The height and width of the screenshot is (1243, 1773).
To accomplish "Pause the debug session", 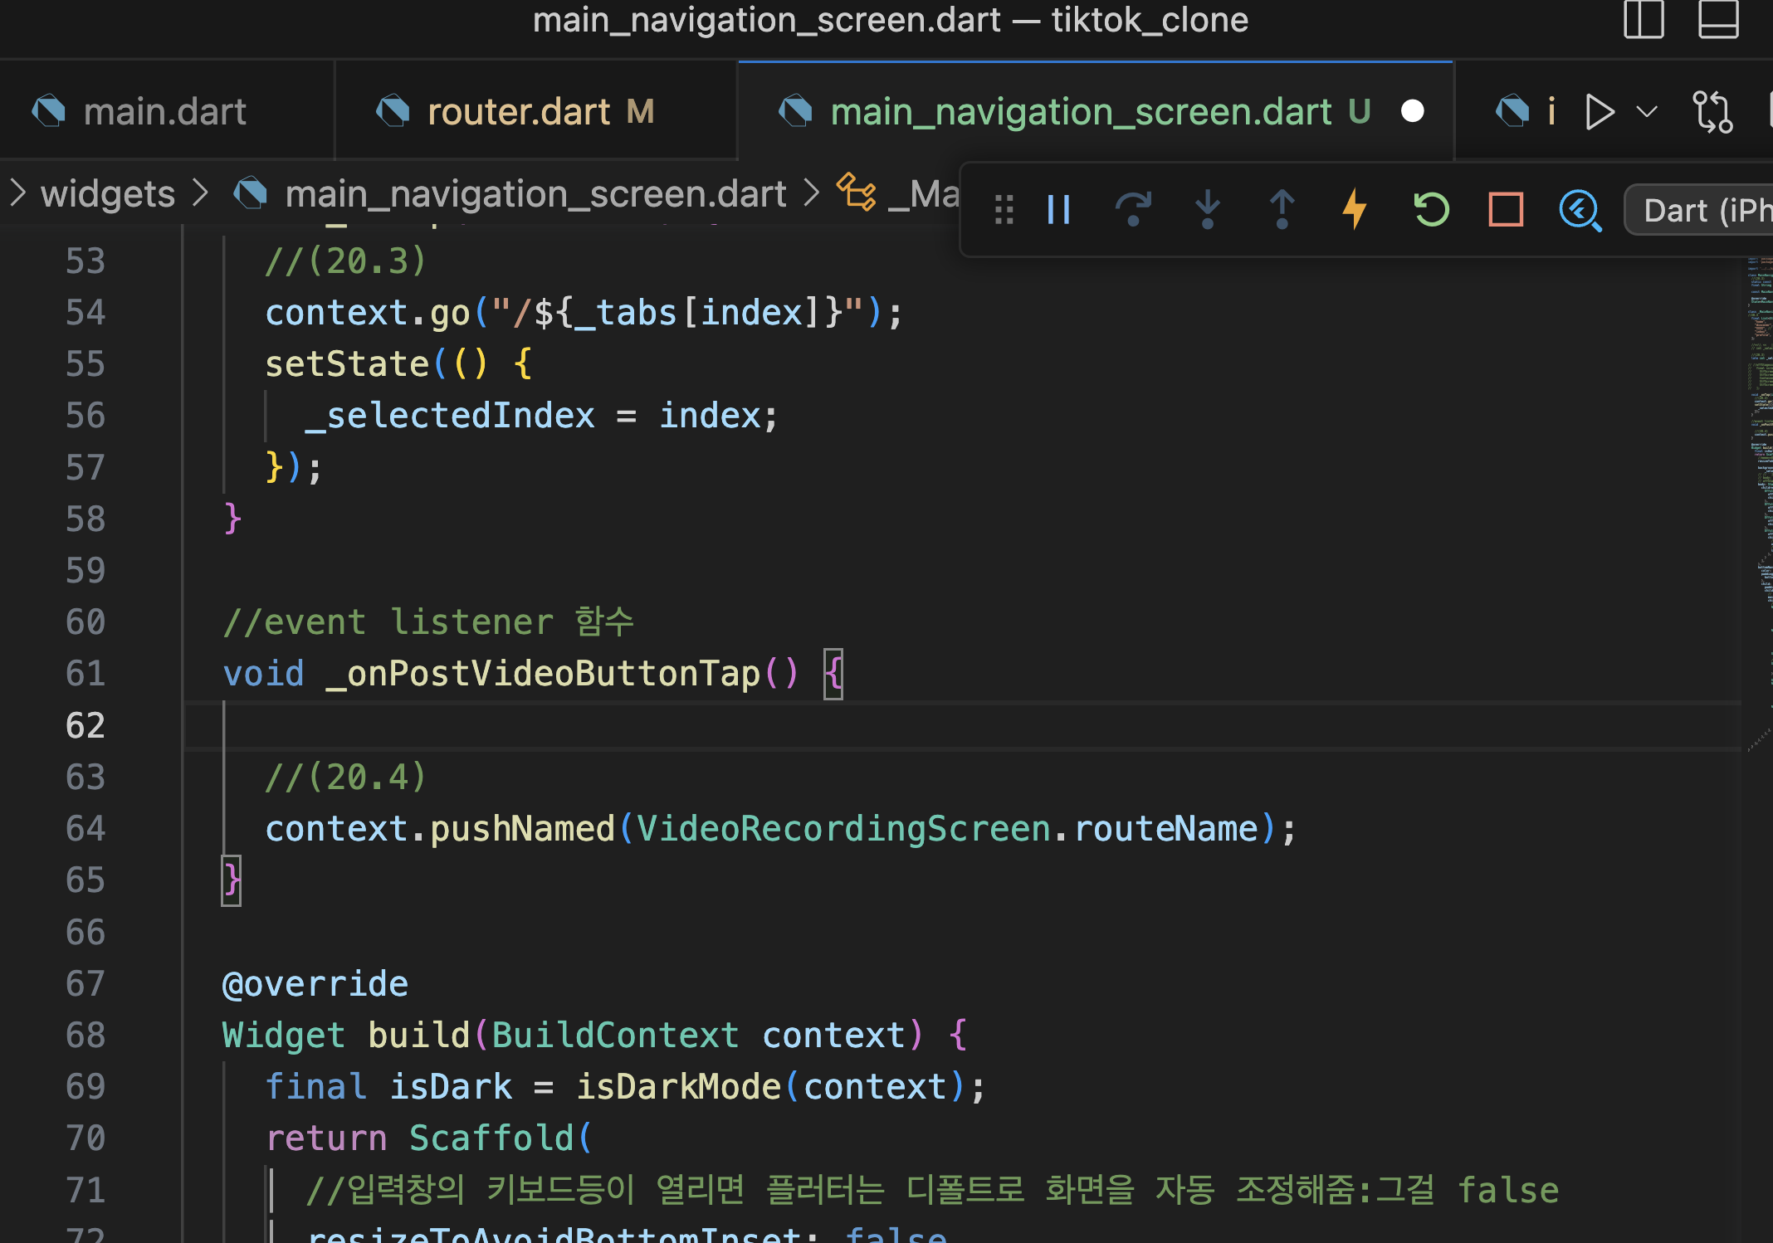I will click(1058, 210).
